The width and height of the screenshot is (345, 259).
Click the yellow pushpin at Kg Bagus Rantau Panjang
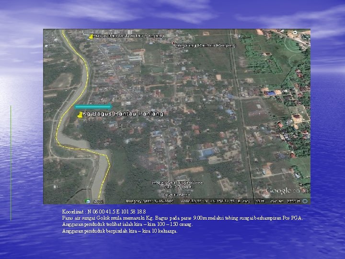point(80,115)
